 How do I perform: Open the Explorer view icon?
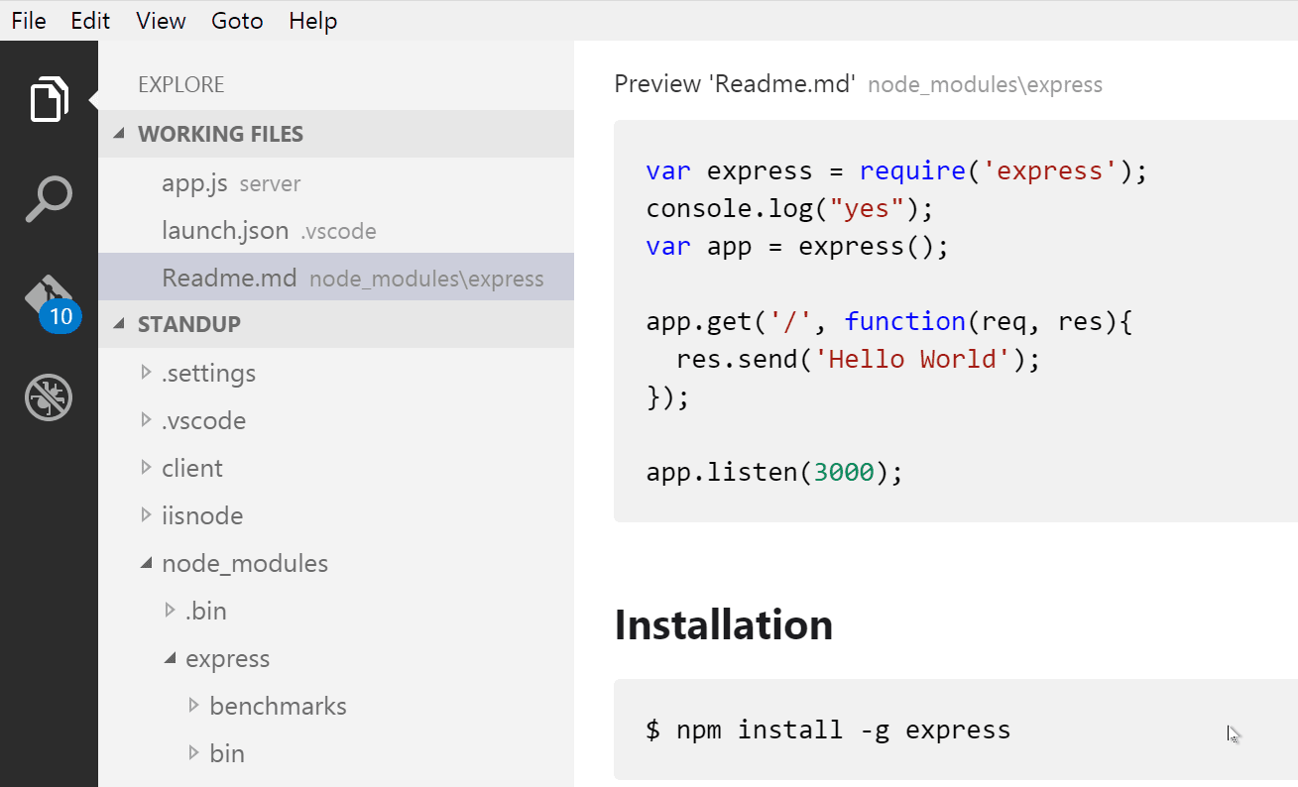49,99
